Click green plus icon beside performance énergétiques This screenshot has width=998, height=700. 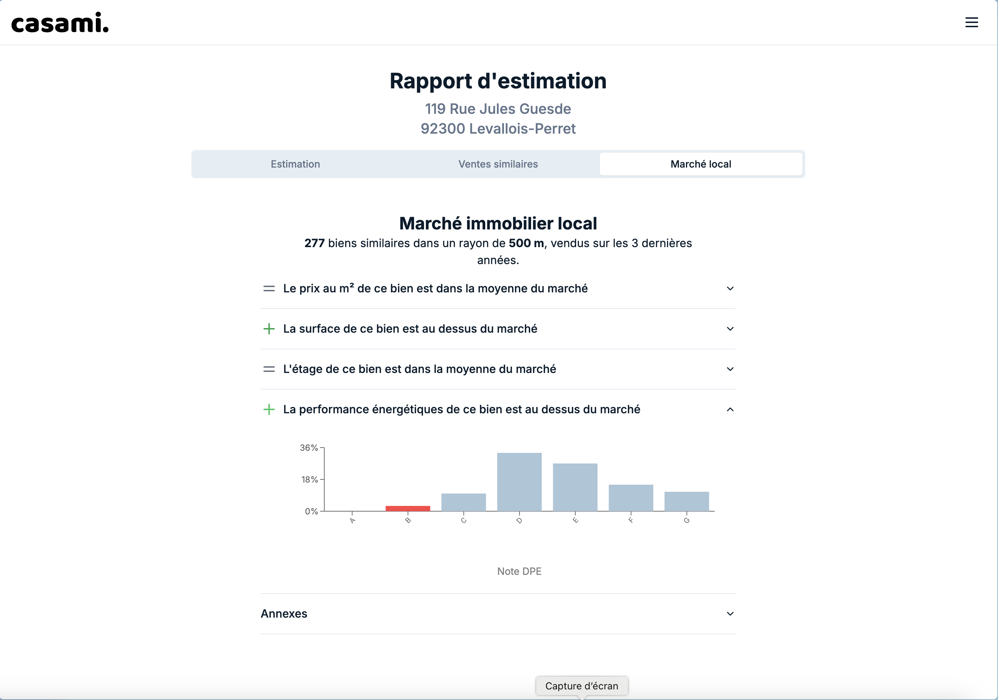[x=269, y=409]
